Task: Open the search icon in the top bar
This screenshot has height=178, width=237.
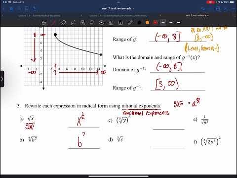Action: (x=19, y=8)
